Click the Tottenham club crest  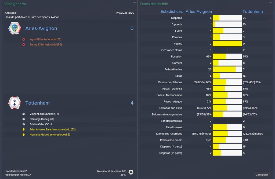point(15,103)
